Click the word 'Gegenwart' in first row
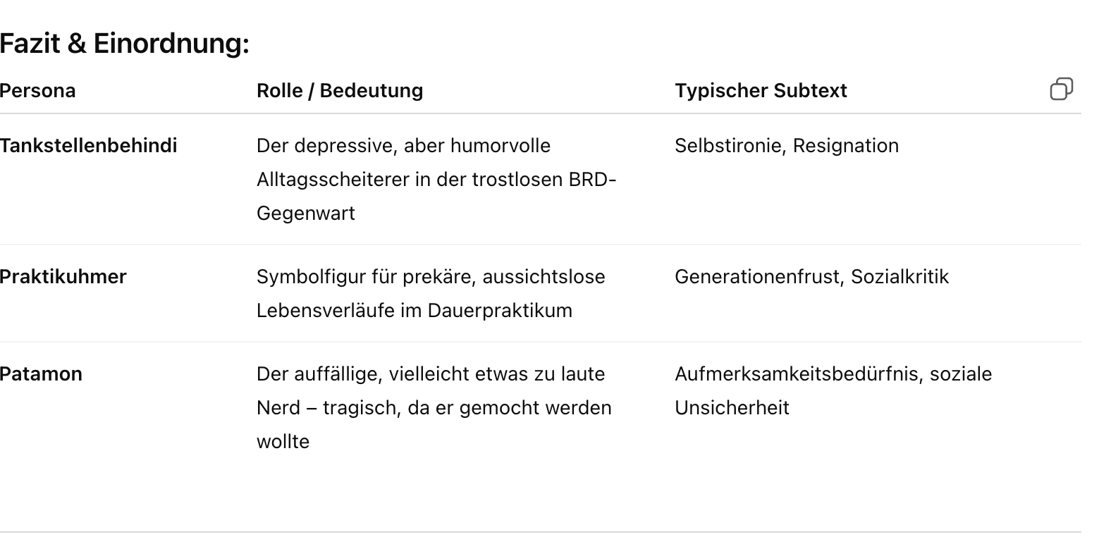This screenshot has width=1111, height=544. (305, 214)
